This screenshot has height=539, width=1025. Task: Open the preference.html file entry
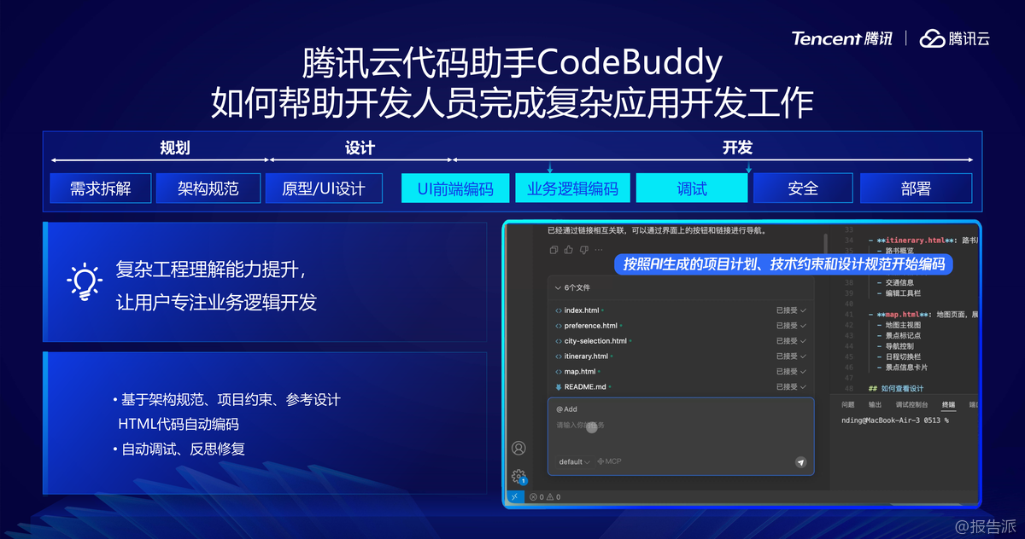pos(590,326)
